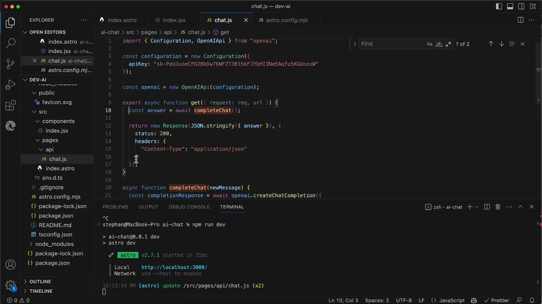Open terminal panel More Actions ellipsis
The width and height of the screenshot is (542, 304).
pos(509,207)
